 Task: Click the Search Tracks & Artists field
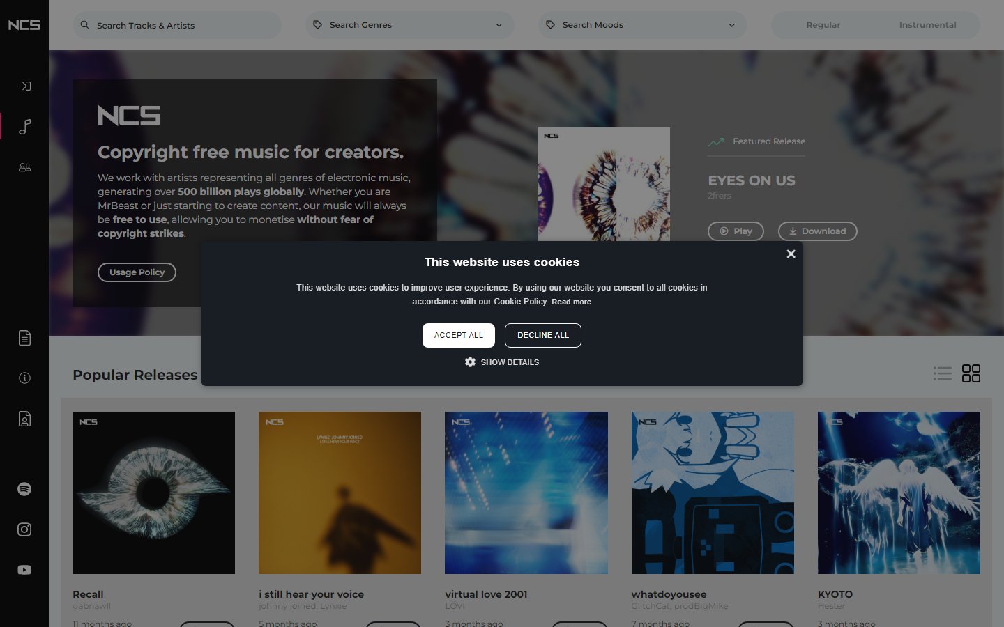(x=177, y=25)
